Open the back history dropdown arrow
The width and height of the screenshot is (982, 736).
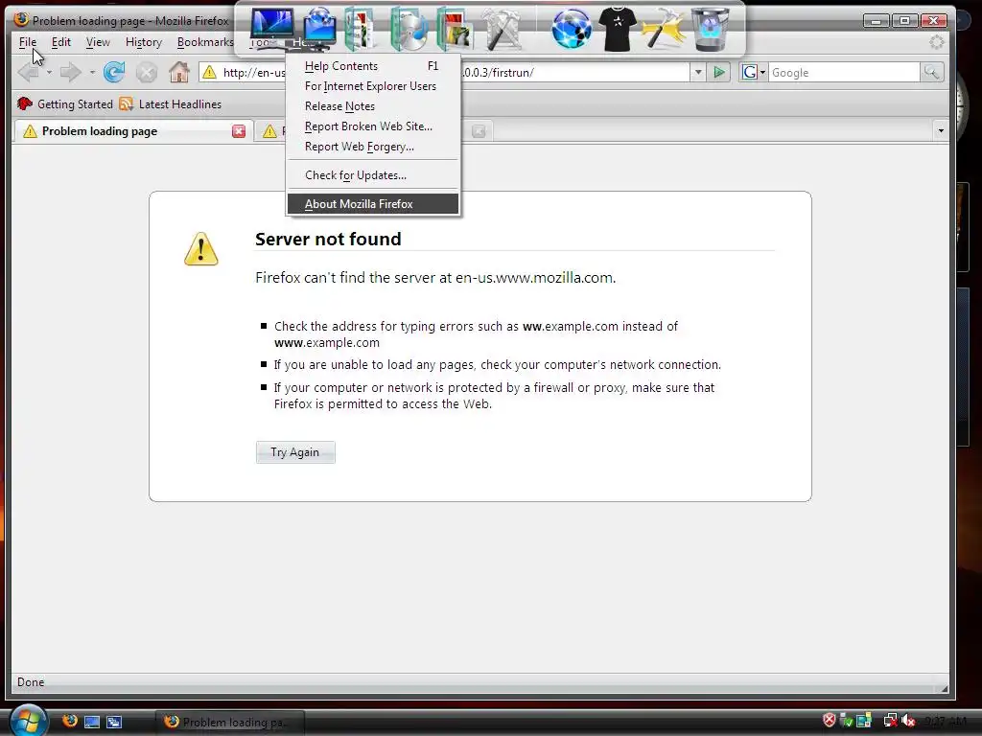pyautogui.click(x=49, y=73)
